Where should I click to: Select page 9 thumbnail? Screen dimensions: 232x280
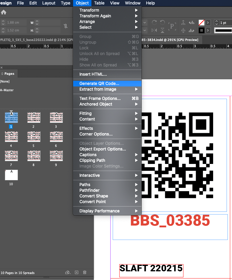pos(56,156)
